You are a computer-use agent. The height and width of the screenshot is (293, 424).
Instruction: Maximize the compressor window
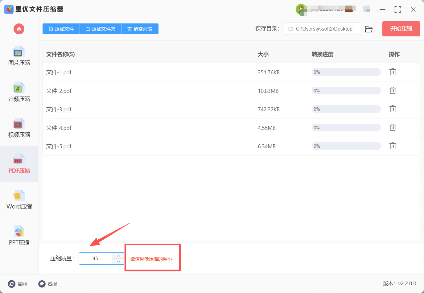tap(398, 10)
